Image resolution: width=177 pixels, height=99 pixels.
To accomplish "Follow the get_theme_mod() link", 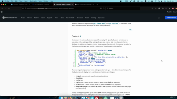I will (100, 23).
